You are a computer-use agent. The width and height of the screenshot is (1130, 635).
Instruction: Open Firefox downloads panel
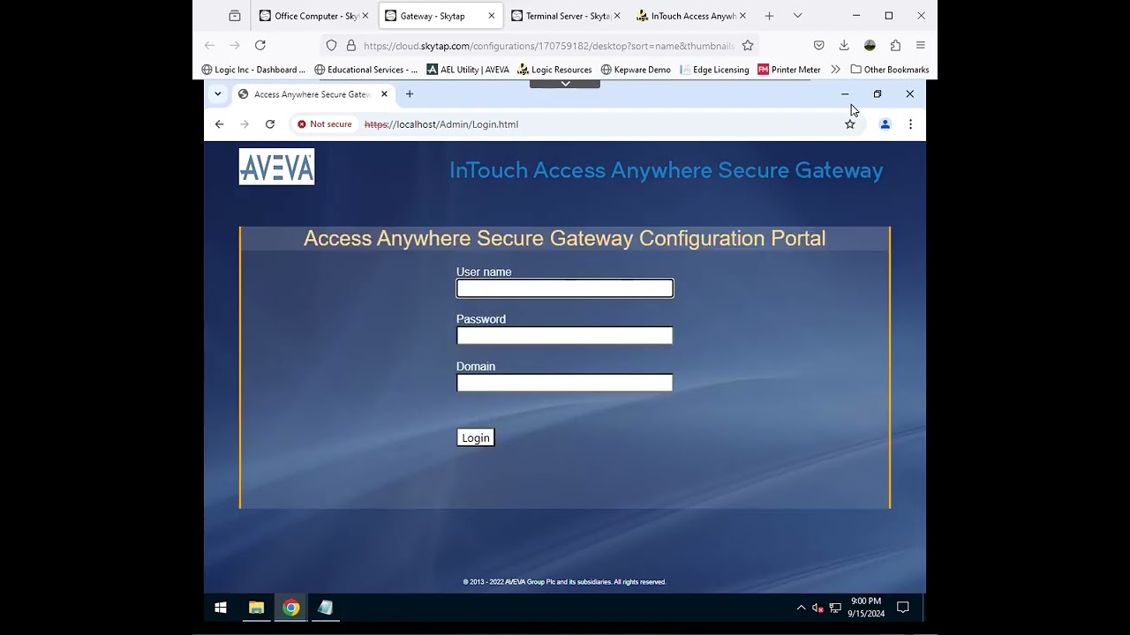pos(844,45)
